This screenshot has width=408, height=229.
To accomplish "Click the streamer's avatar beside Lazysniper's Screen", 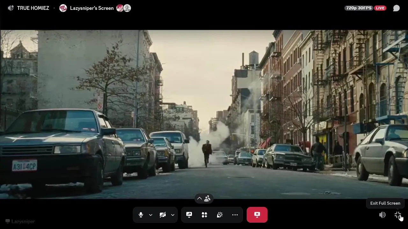I will (x=63, y=8).
